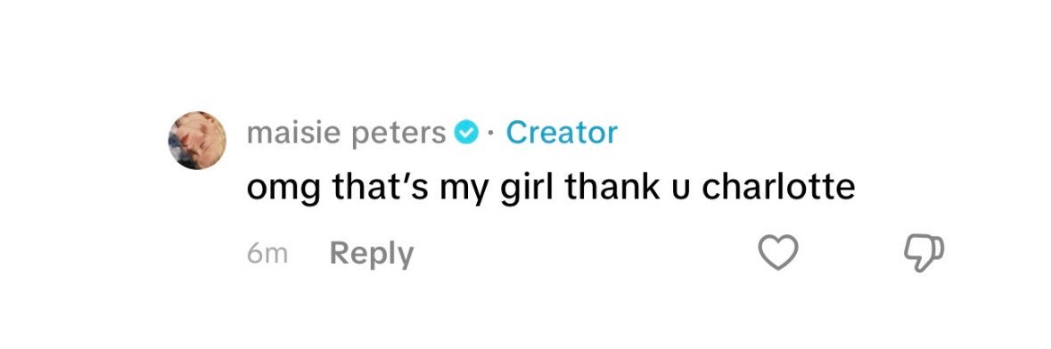
Task: Open maisie peters' profile picture
Action: pos(196,141)
